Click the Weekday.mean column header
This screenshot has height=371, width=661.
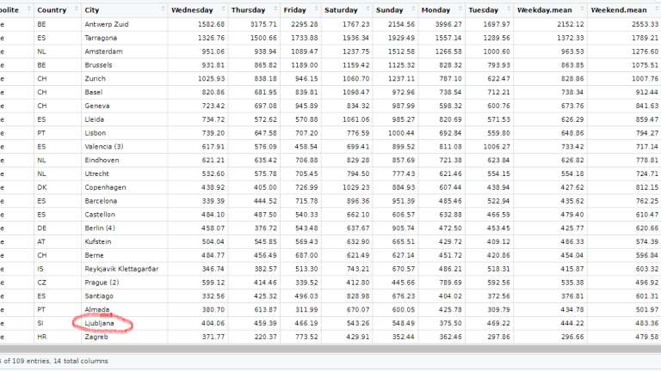(x=546, y=10)
